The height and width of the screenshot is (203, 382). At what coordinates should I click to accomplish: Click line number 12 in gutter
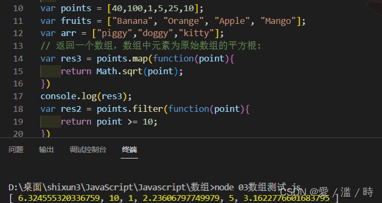coord(18,33)
